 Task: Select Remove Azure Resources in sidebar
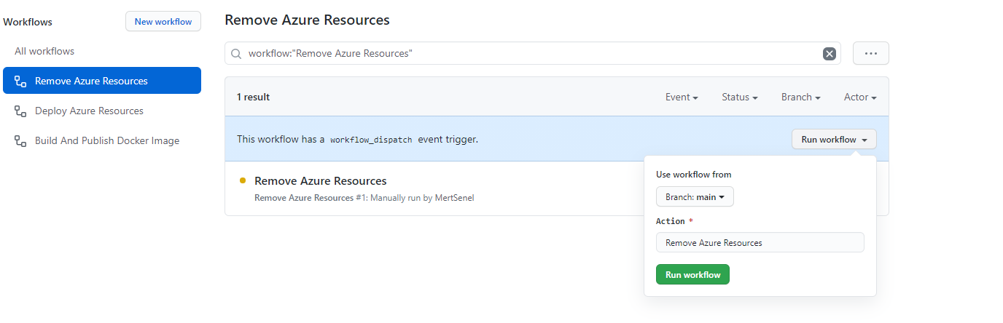point(102,81)
